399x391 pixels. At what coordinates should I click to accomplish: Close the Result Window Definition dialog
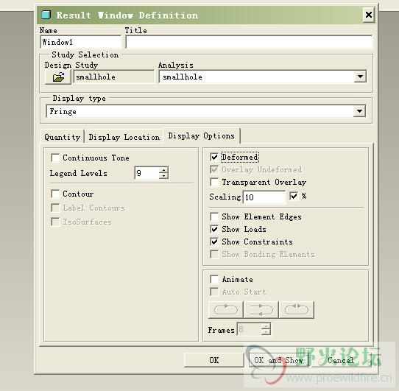pyautogui.click(x=369, y=15)
